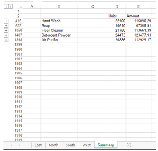Viewport: 158px width, 151px height.
Task: Open the West sheet tab
Action: point(87,145)
